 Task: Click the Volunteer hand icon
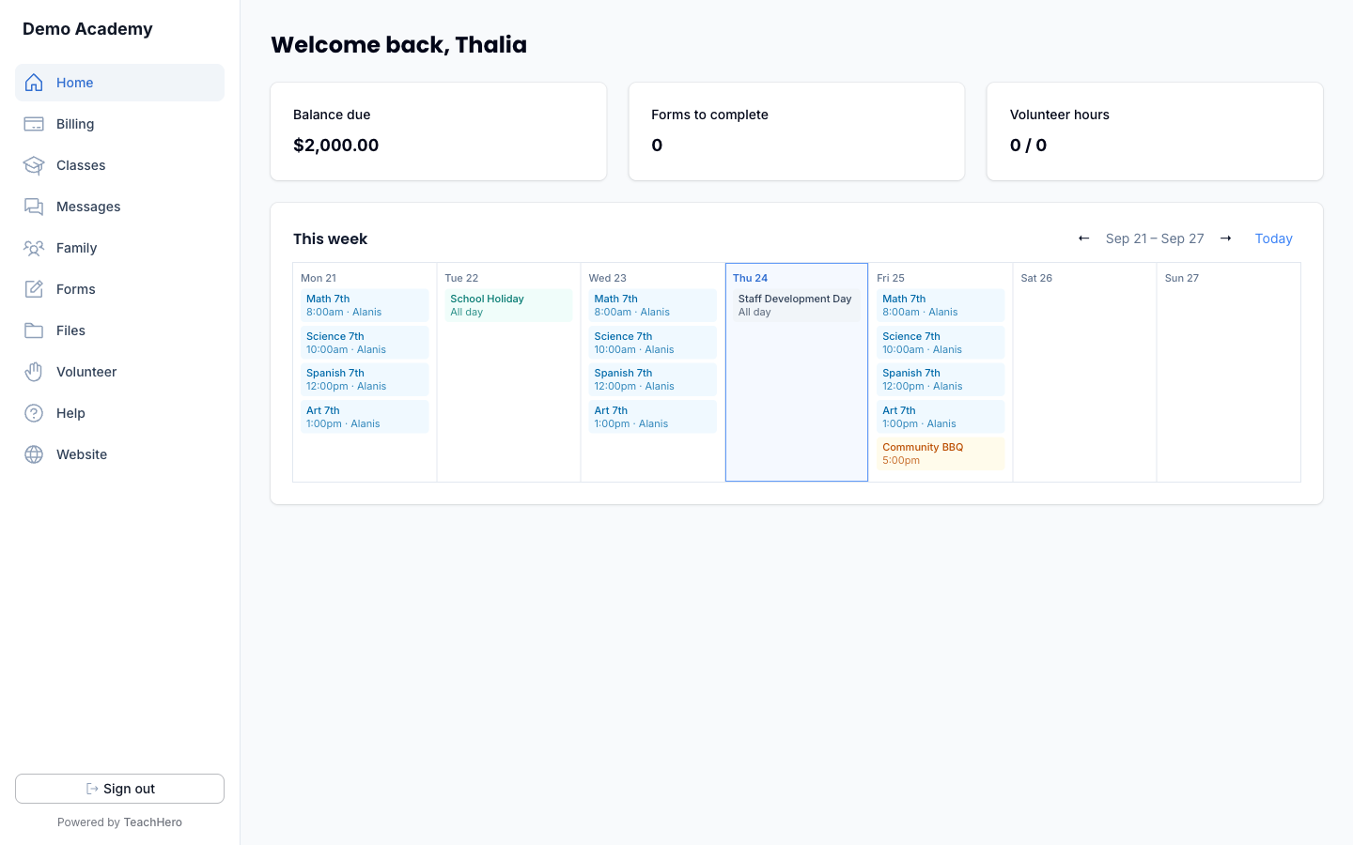(34, 372)
